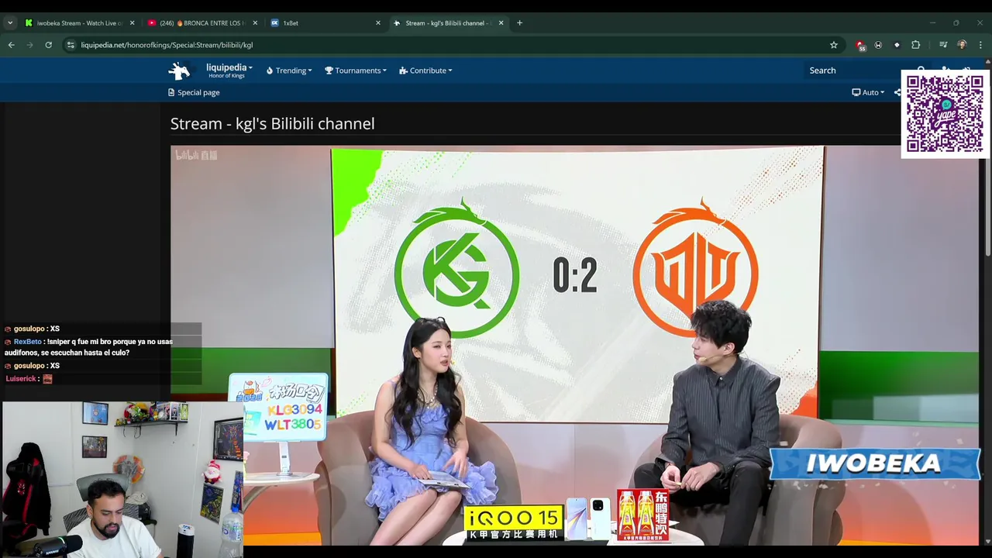Click the streamer webcam overlay
Viewport: 992px width, 558px height.
pos(122,479)
